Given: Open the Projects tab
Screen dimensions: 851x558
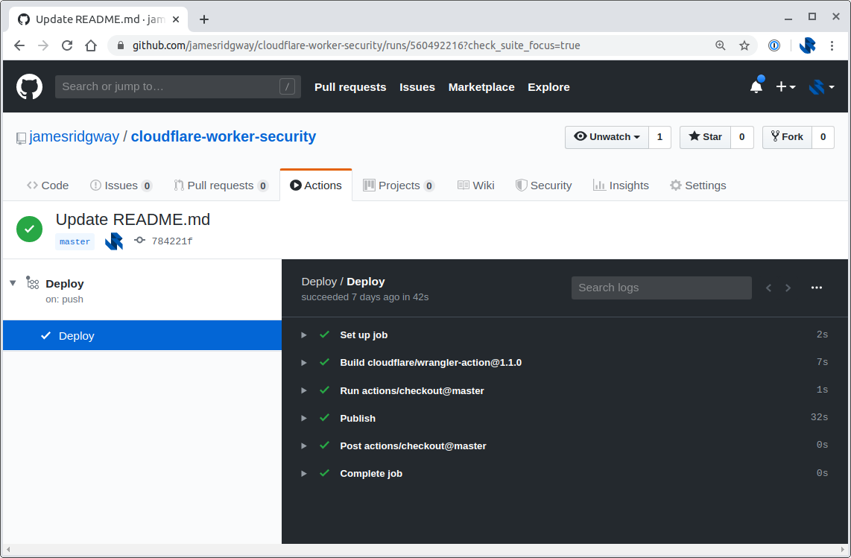Looking at the screenshot, I should tap(399, 186).
